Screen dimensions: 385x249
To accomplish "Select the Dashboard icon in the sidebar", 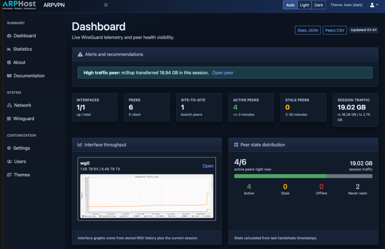I will pos(9,36).
